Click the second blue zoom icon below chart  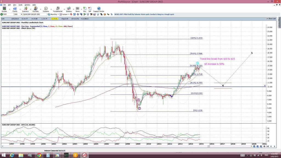(257, 146)
